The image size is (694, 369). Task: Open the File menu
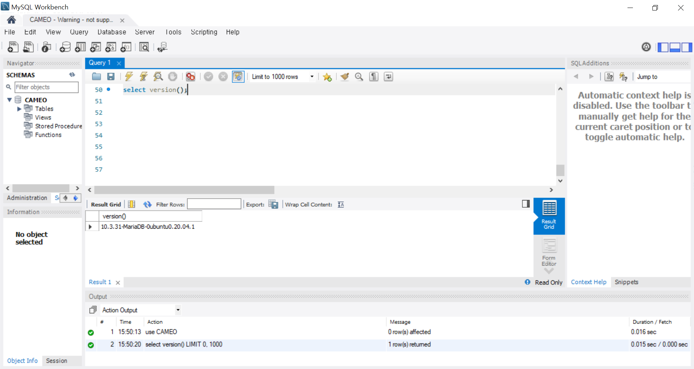click(x=10, y=32)
